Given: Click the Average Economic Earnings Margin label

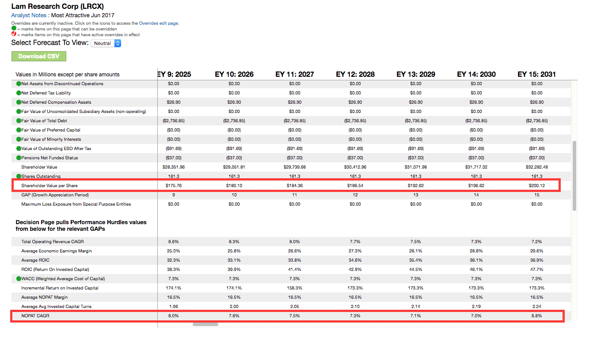Looking at the screenshot, I should click(x=57, y=251).
